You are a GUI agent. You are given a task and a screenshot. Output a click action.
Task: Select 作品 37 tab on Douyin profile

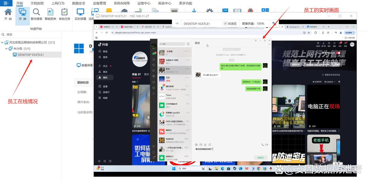tap(136, 75)
